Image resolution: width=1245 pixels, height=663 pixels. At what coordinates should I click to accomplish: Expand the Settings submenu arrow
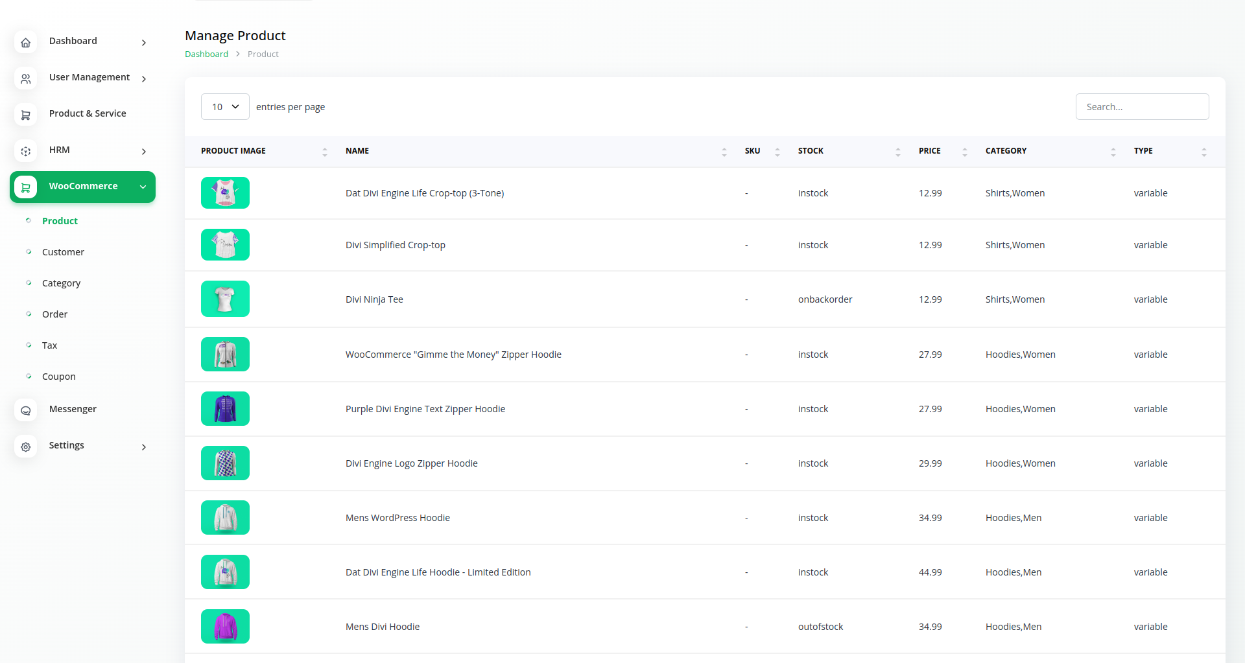(x=144, y=447)
